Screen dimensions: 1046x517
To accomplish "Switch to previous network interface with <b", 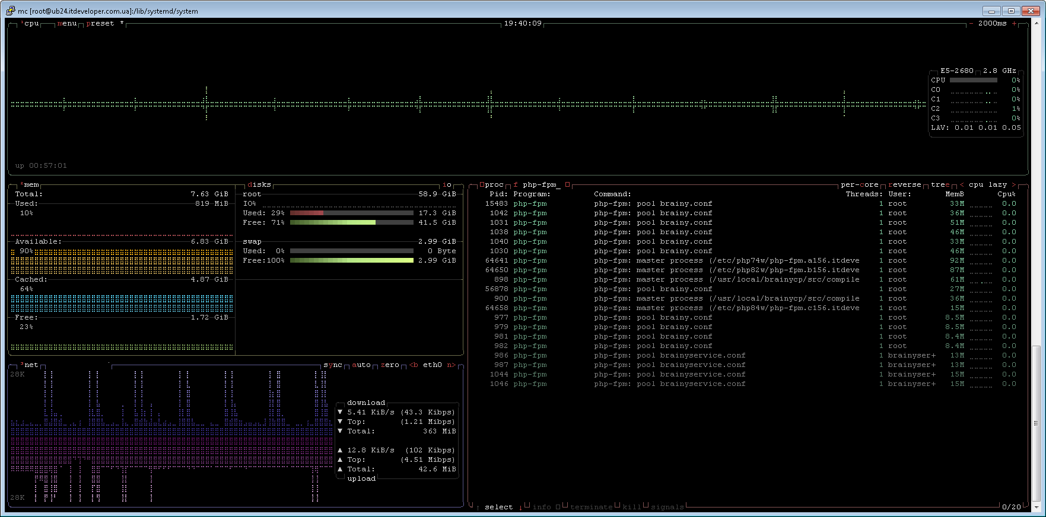I will (x=414, y=365).
